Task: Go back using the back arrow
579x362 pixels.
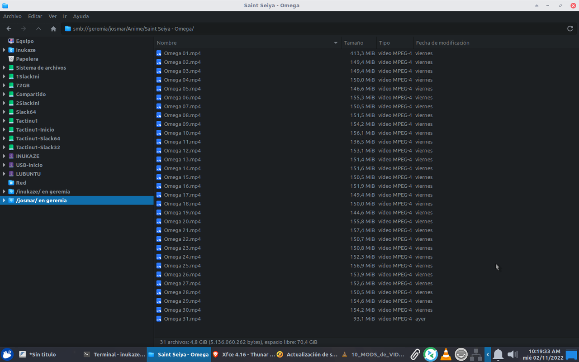Action: 9,29
